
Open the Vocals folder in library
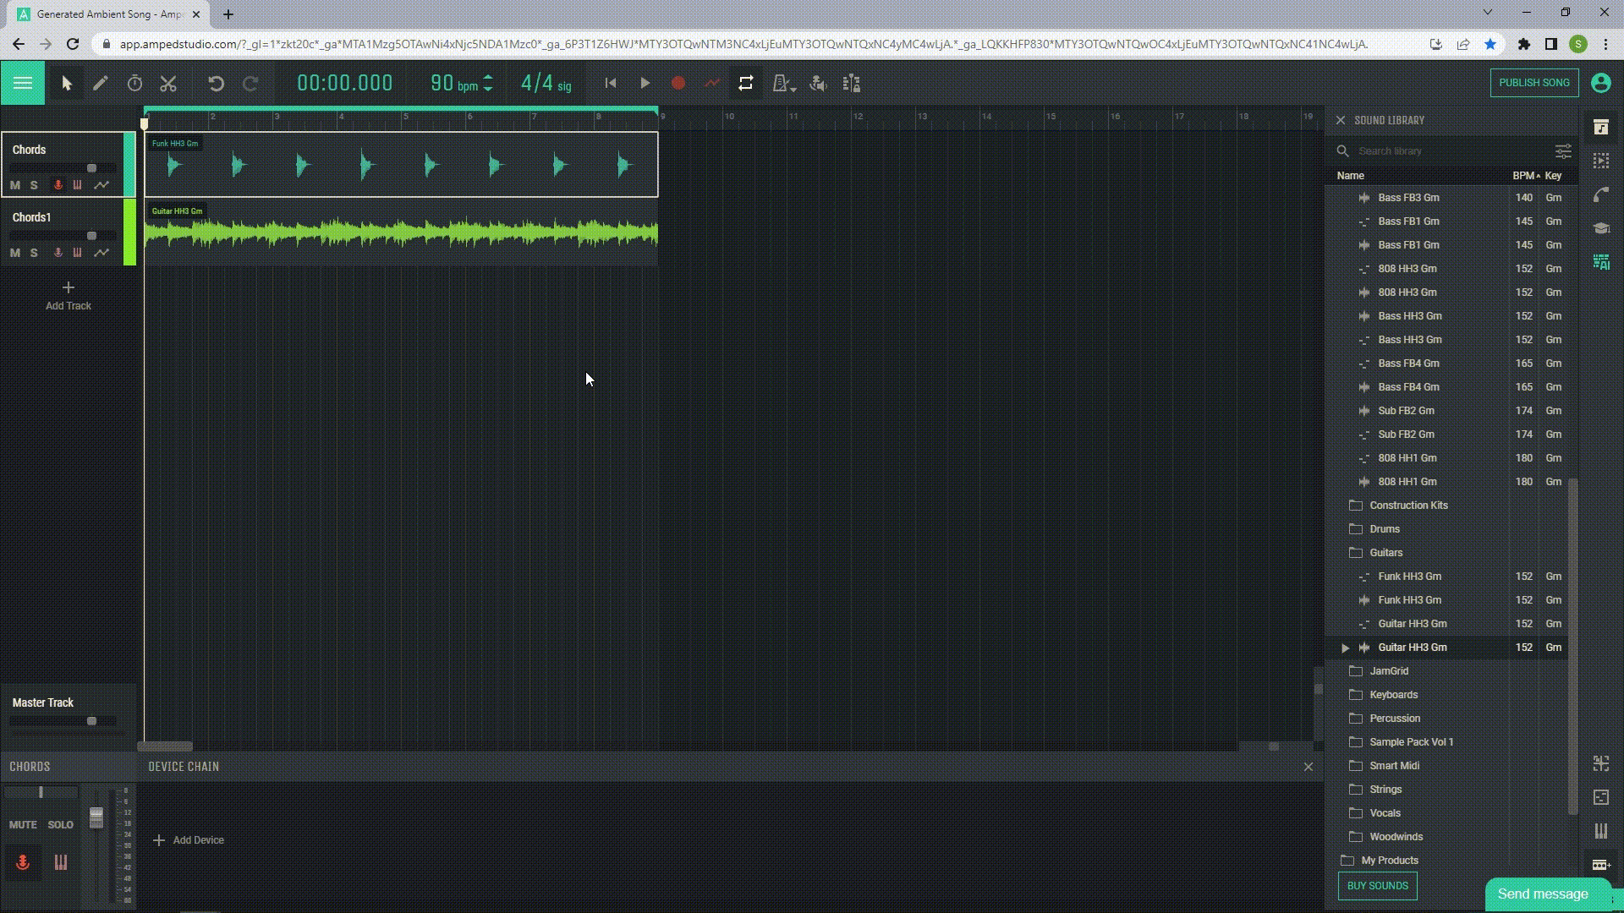(x=1385, y=813)
